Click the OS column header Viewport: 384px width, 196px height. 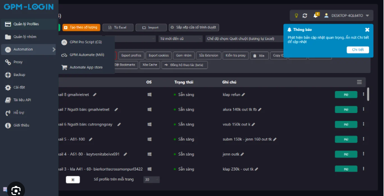149,82
